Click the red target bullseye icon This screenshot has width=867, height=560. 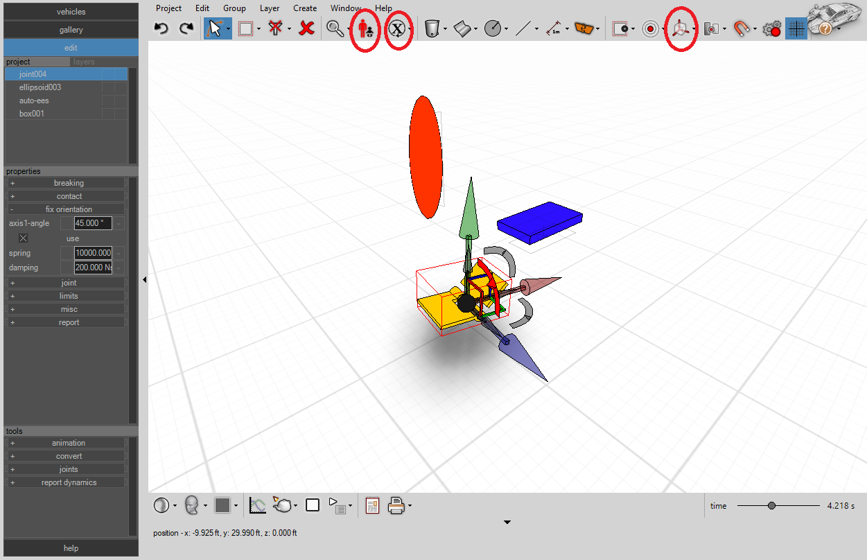[651, 28]
